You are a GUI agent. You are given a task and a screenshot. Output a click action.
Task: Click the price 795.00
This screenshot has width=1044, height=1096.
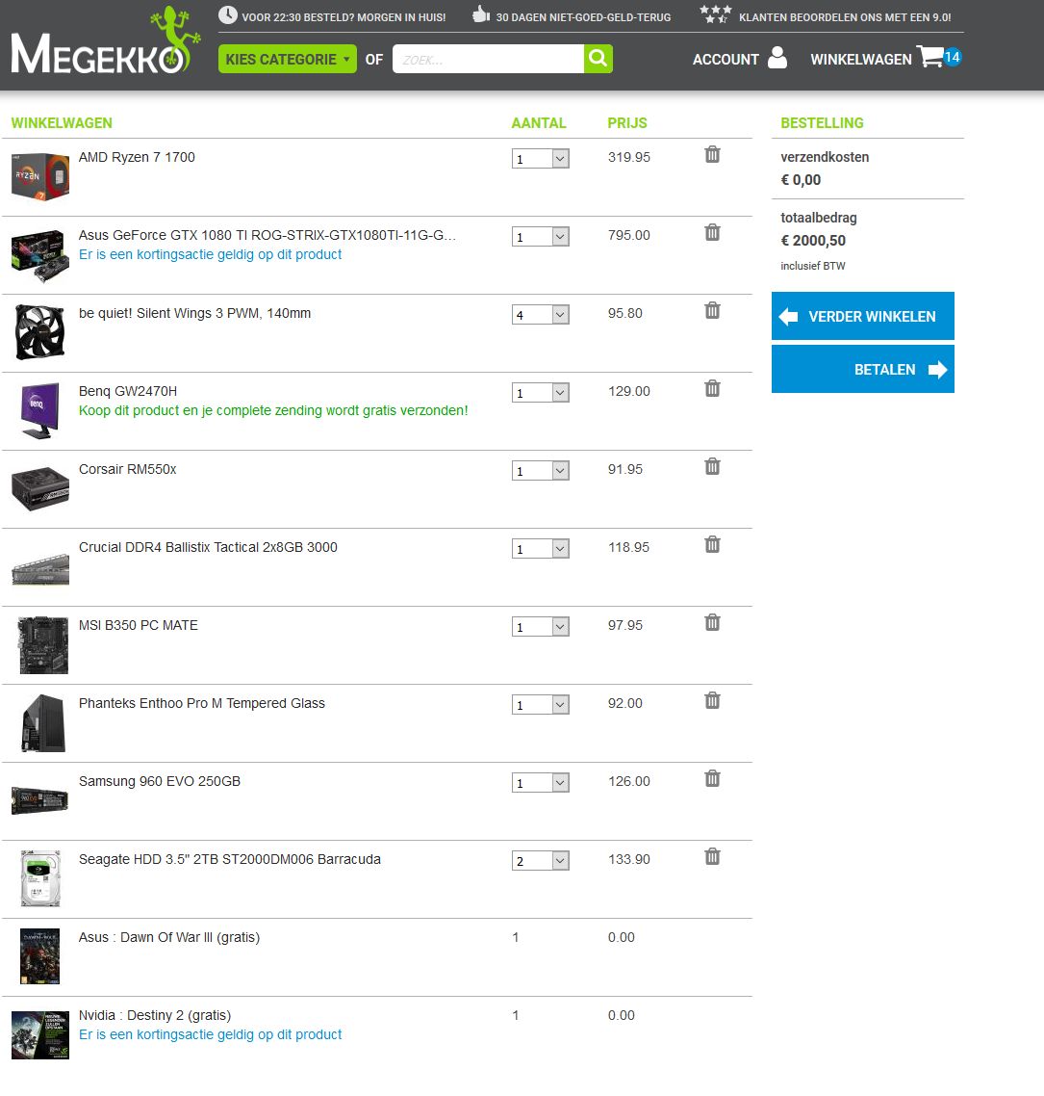coord(628,236)
